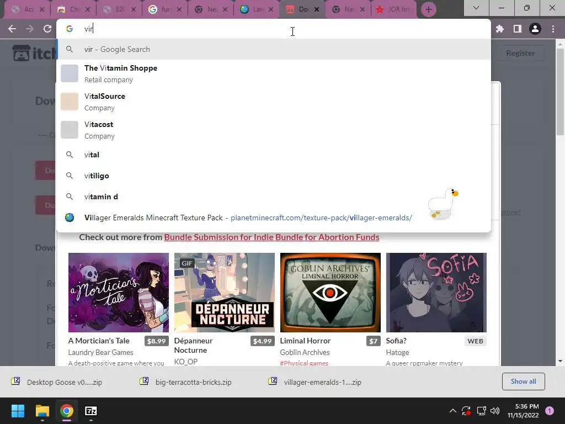Click globe icon beside Villager Emeralds
Image resolution: width=565 pixels, height=424 pixels.
[70, 218]
